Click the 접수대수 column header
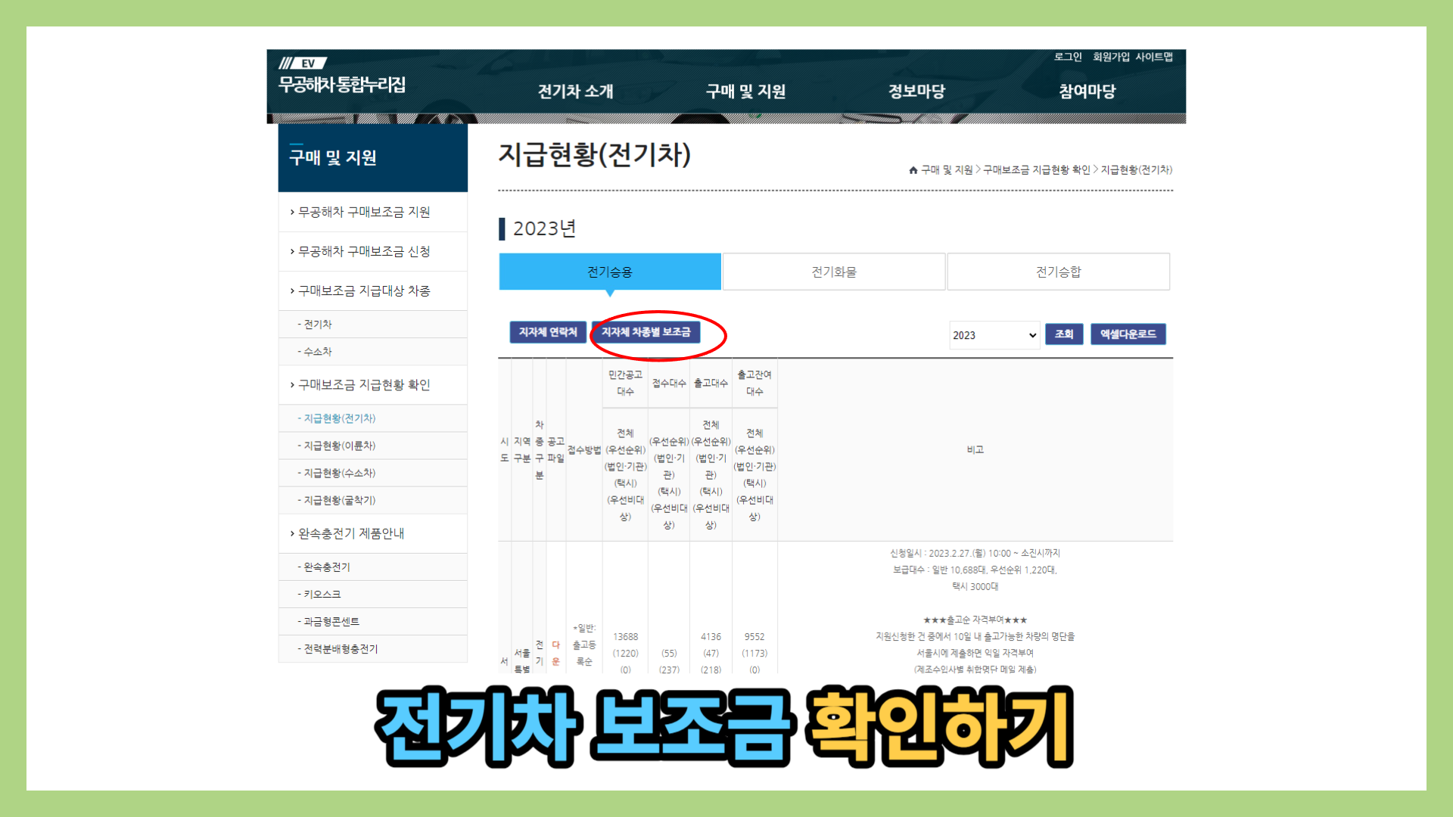 (x=669, y=384)
